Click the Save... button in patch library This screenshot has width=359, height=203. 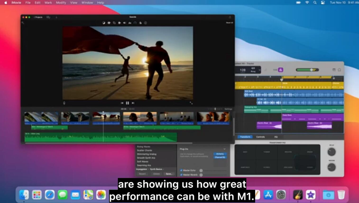coord(169,174)
